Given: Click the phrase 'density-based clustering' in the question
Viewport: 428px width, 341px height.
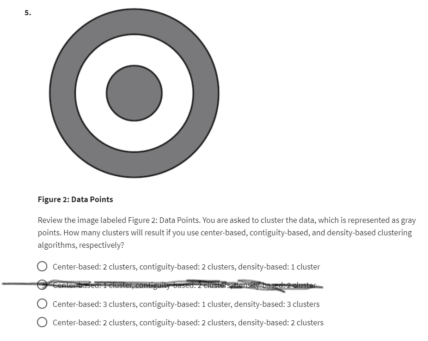Looking at the screenshot, I should pos(370,232).
